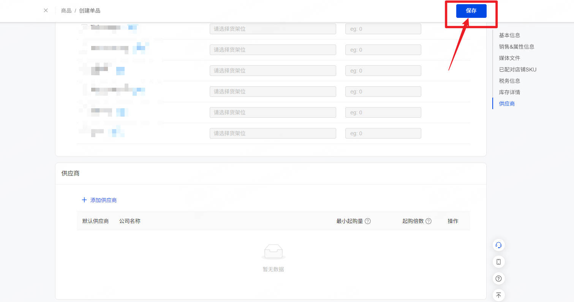Click the 添加供应商 link text
574x302 pixels.
click(103, 200)
